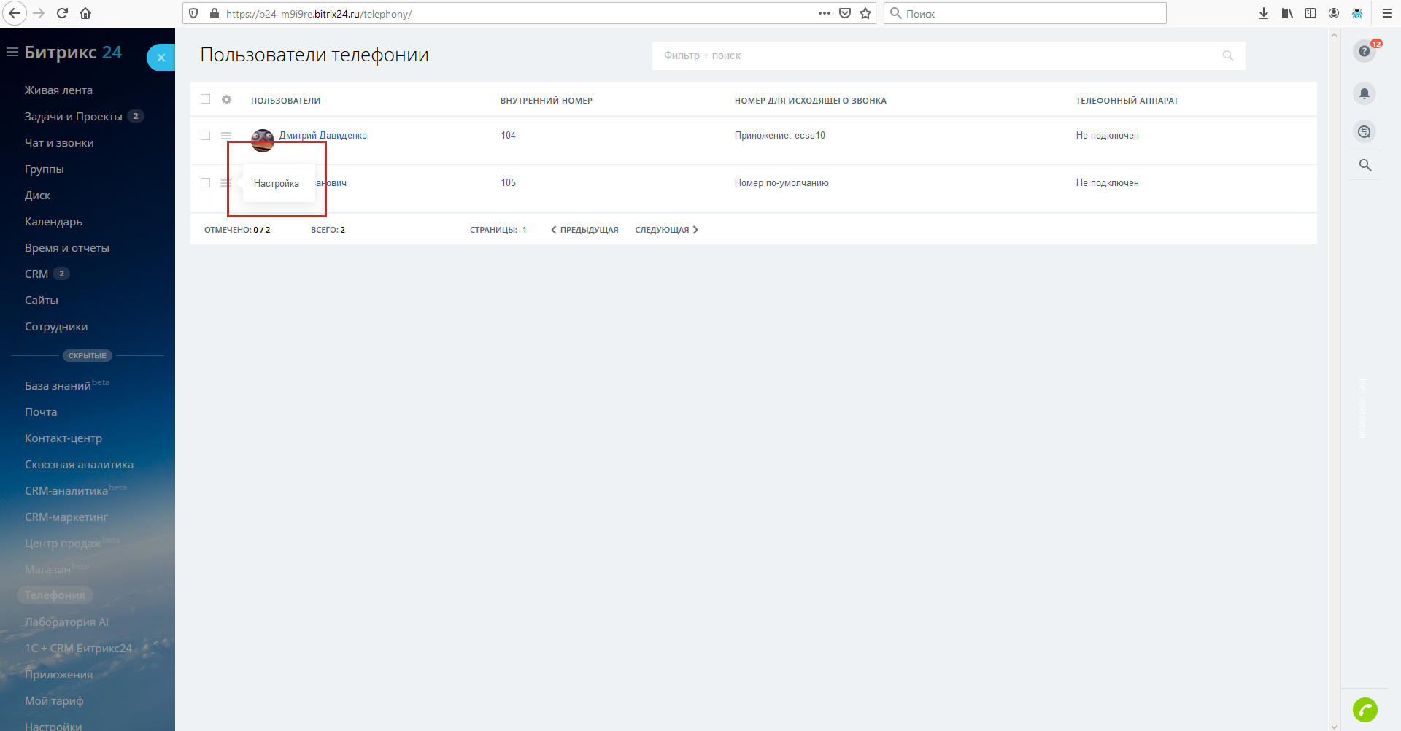Image resolution: width=1401 pixels, height=731 pixels.
Task: Go to browser home page
Action: click(85, 13)
